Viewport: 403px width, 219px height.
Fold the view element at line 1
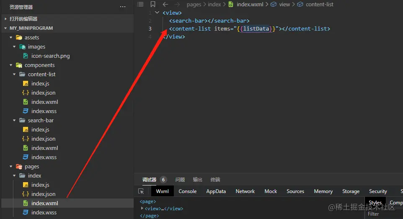tap(157, 12)
